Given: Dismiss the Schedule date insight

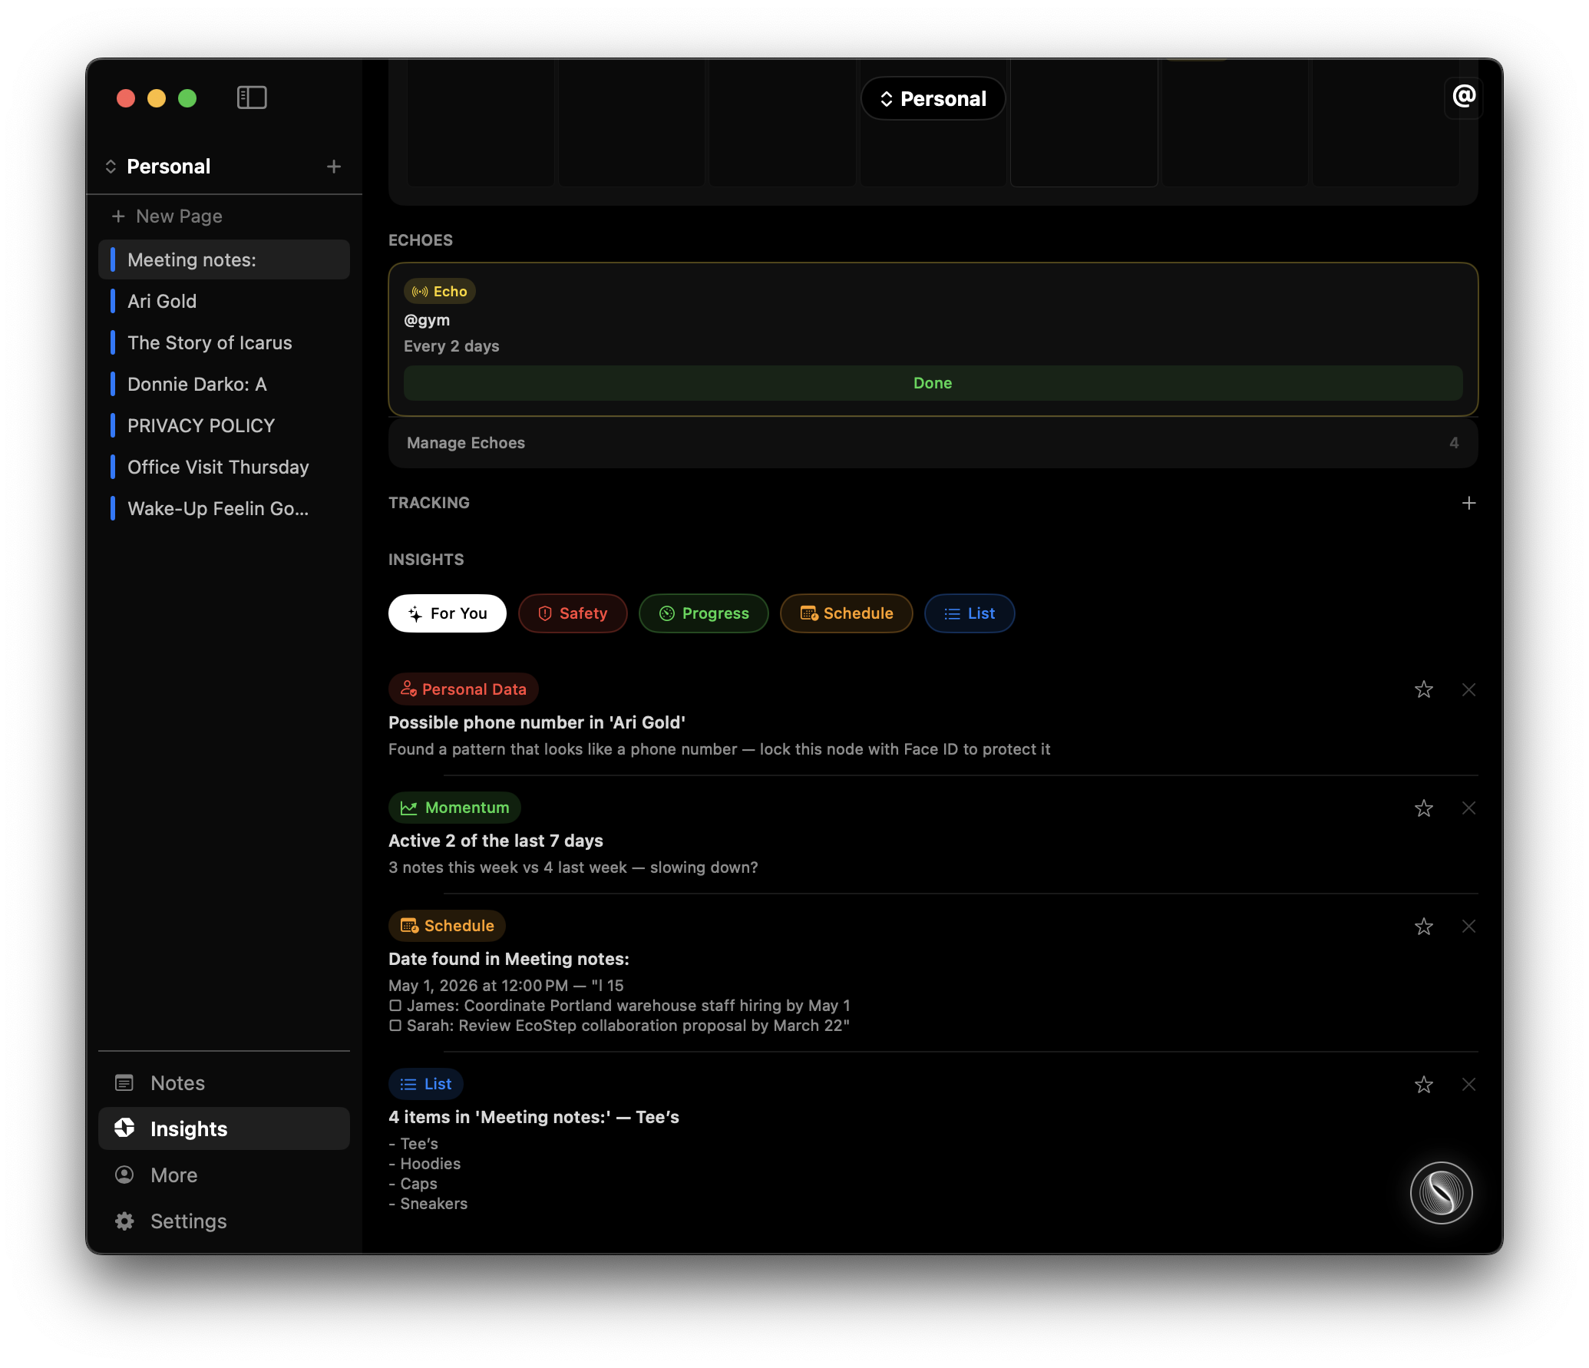Looking at the screenshot, I should point(1468,926).
